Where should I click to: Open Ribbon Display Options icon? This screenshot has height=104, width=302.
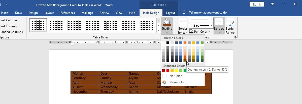tap(272, 4)
